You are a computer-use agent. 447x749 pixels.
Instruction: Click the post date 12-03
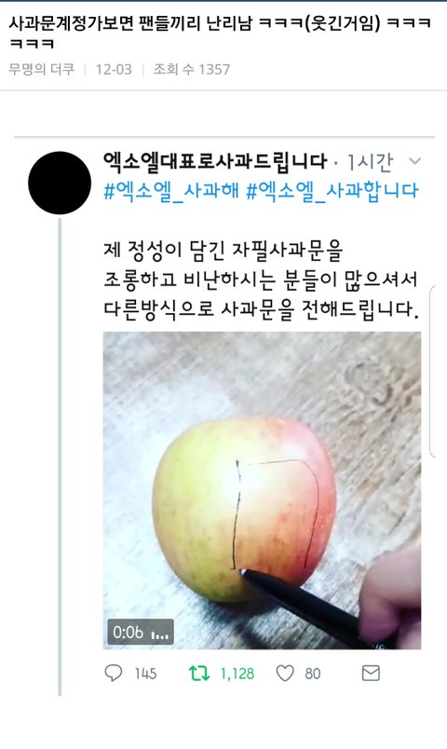(x=114, y=70)
